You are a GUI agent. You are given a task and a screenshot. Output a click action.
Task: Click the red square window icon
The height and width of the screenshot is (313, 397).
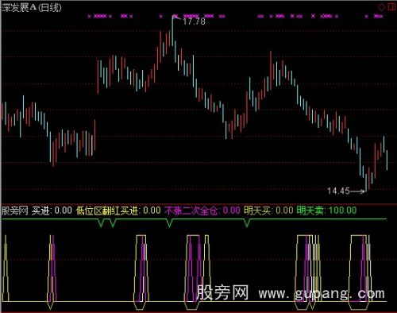(x=391, y=6)
